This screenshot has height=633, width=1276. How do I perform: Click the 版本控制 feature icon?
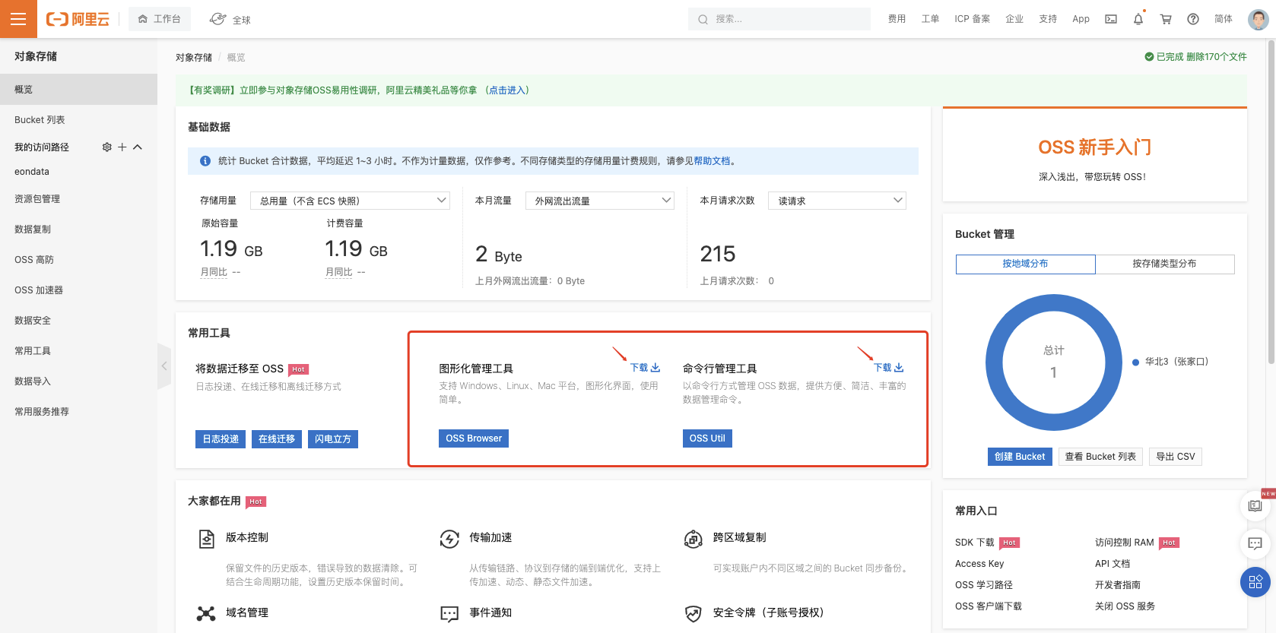pos(206,539)
